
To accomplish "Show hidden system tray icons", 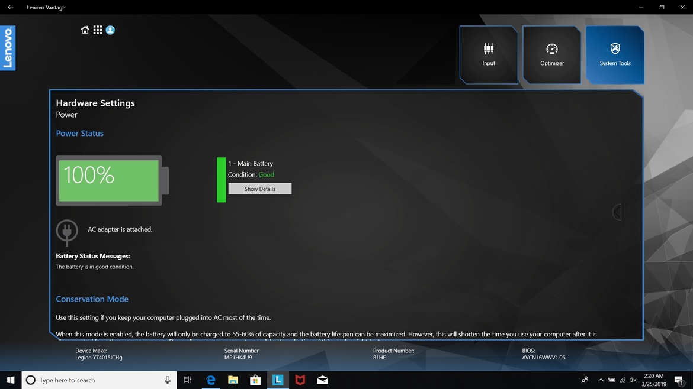I will [x=601, y=380].
